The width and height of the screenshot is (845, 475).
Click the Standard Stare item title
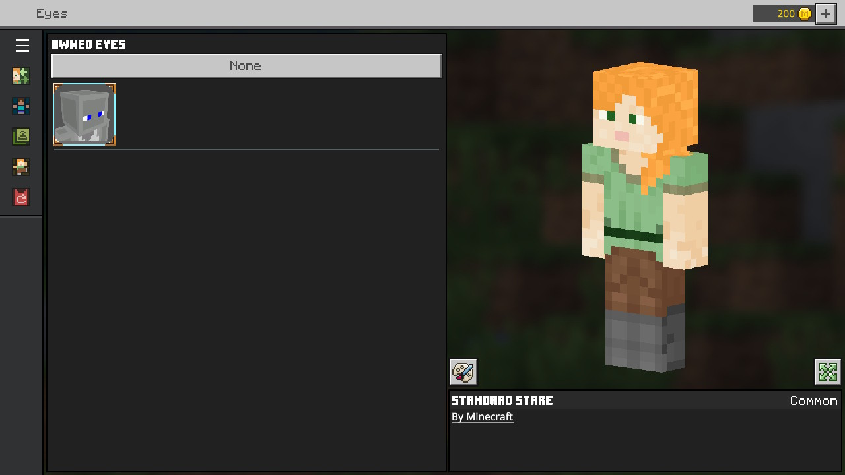coord(502,400)
